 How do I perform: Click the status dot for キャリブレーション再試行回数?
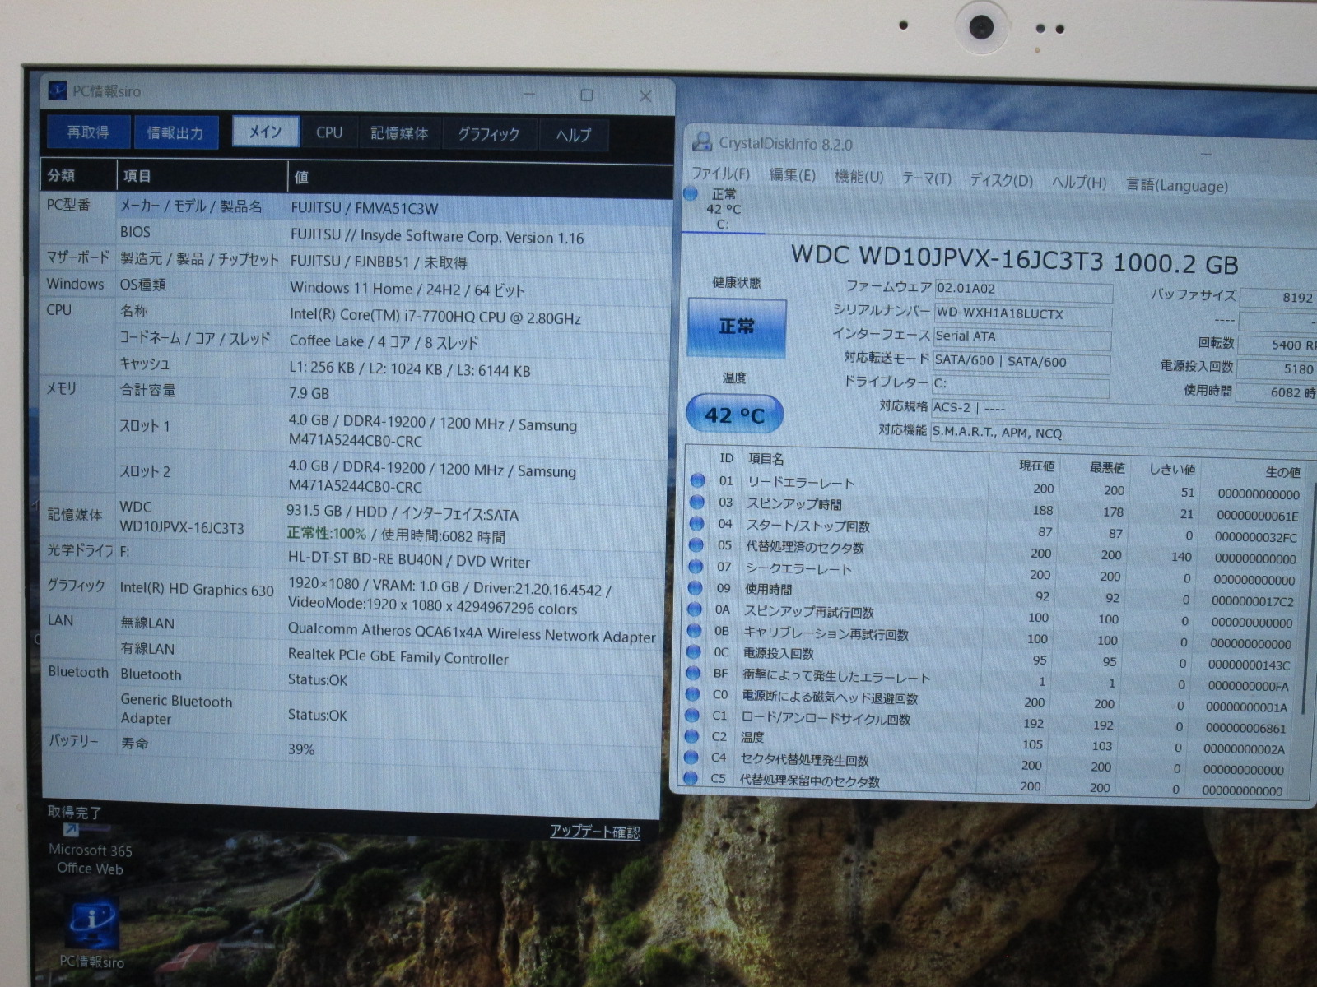[695, 631]
